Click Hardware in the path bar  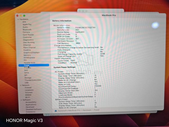point(87,110)
